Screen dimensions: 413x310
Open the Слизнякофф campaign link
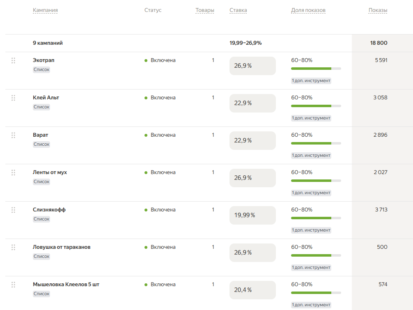coord(49,210)
